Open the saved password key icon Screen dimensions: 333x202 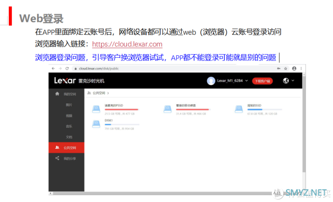[x=279, y=68]
